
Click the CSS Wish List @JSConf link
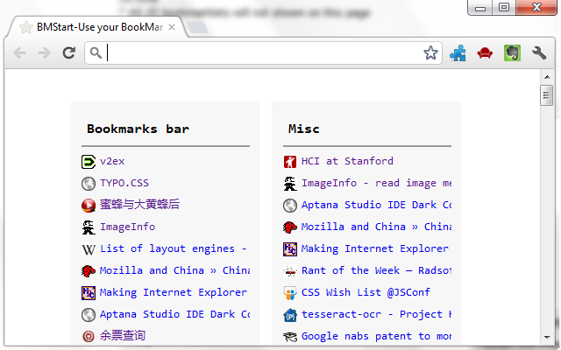(366, 292)
